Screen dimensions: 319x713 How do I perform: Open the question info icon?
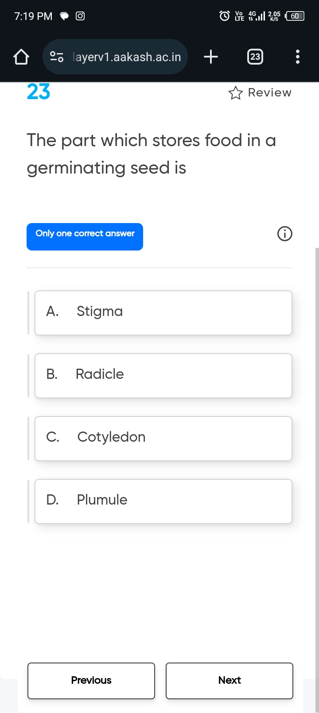coord(284,234)
